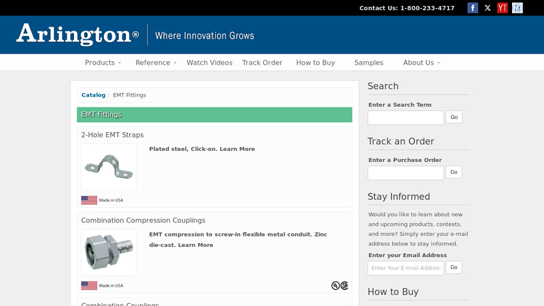The width and height of the screenshot is (544, 306).
Task: Click the email address input field
Action: 405,268
